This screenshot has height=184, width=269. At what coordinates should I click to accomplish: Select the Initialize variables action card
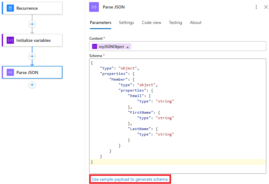coord(32,40)
